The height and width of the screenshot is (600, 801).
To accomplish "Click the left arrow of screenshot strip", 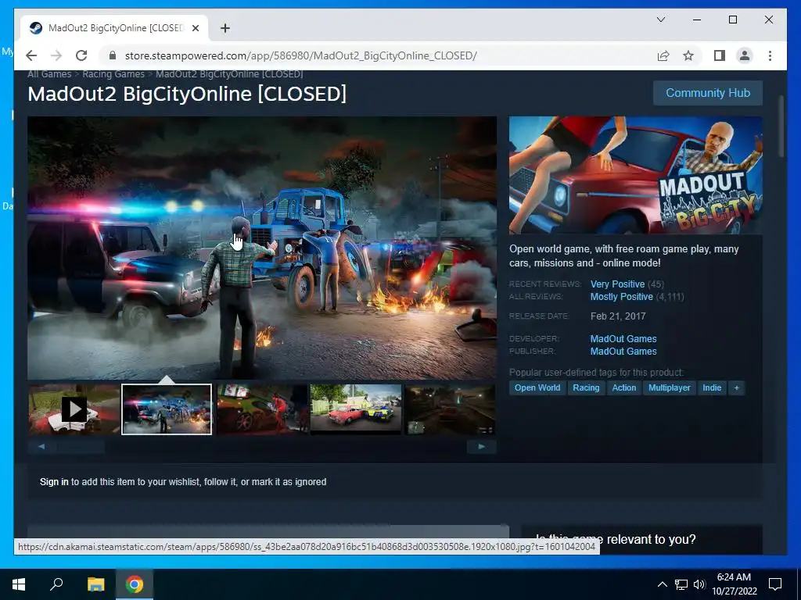I will pyautogui.click(x=41, y=446).
